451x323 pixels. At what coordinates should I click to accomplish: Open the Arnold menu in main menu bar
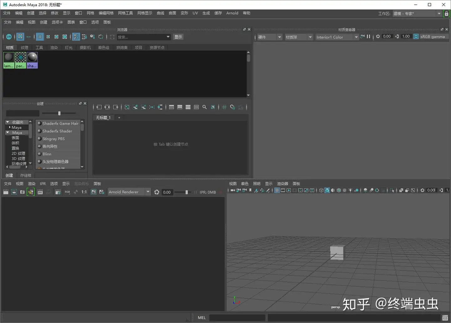pos(232,13)
